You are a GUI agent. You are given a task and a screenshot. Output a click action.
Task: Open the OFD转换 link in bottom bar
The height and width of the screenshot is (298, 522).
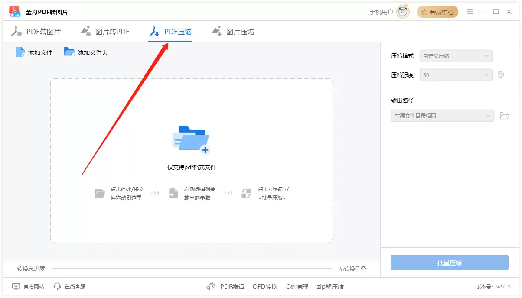click(x=265, y=287)
